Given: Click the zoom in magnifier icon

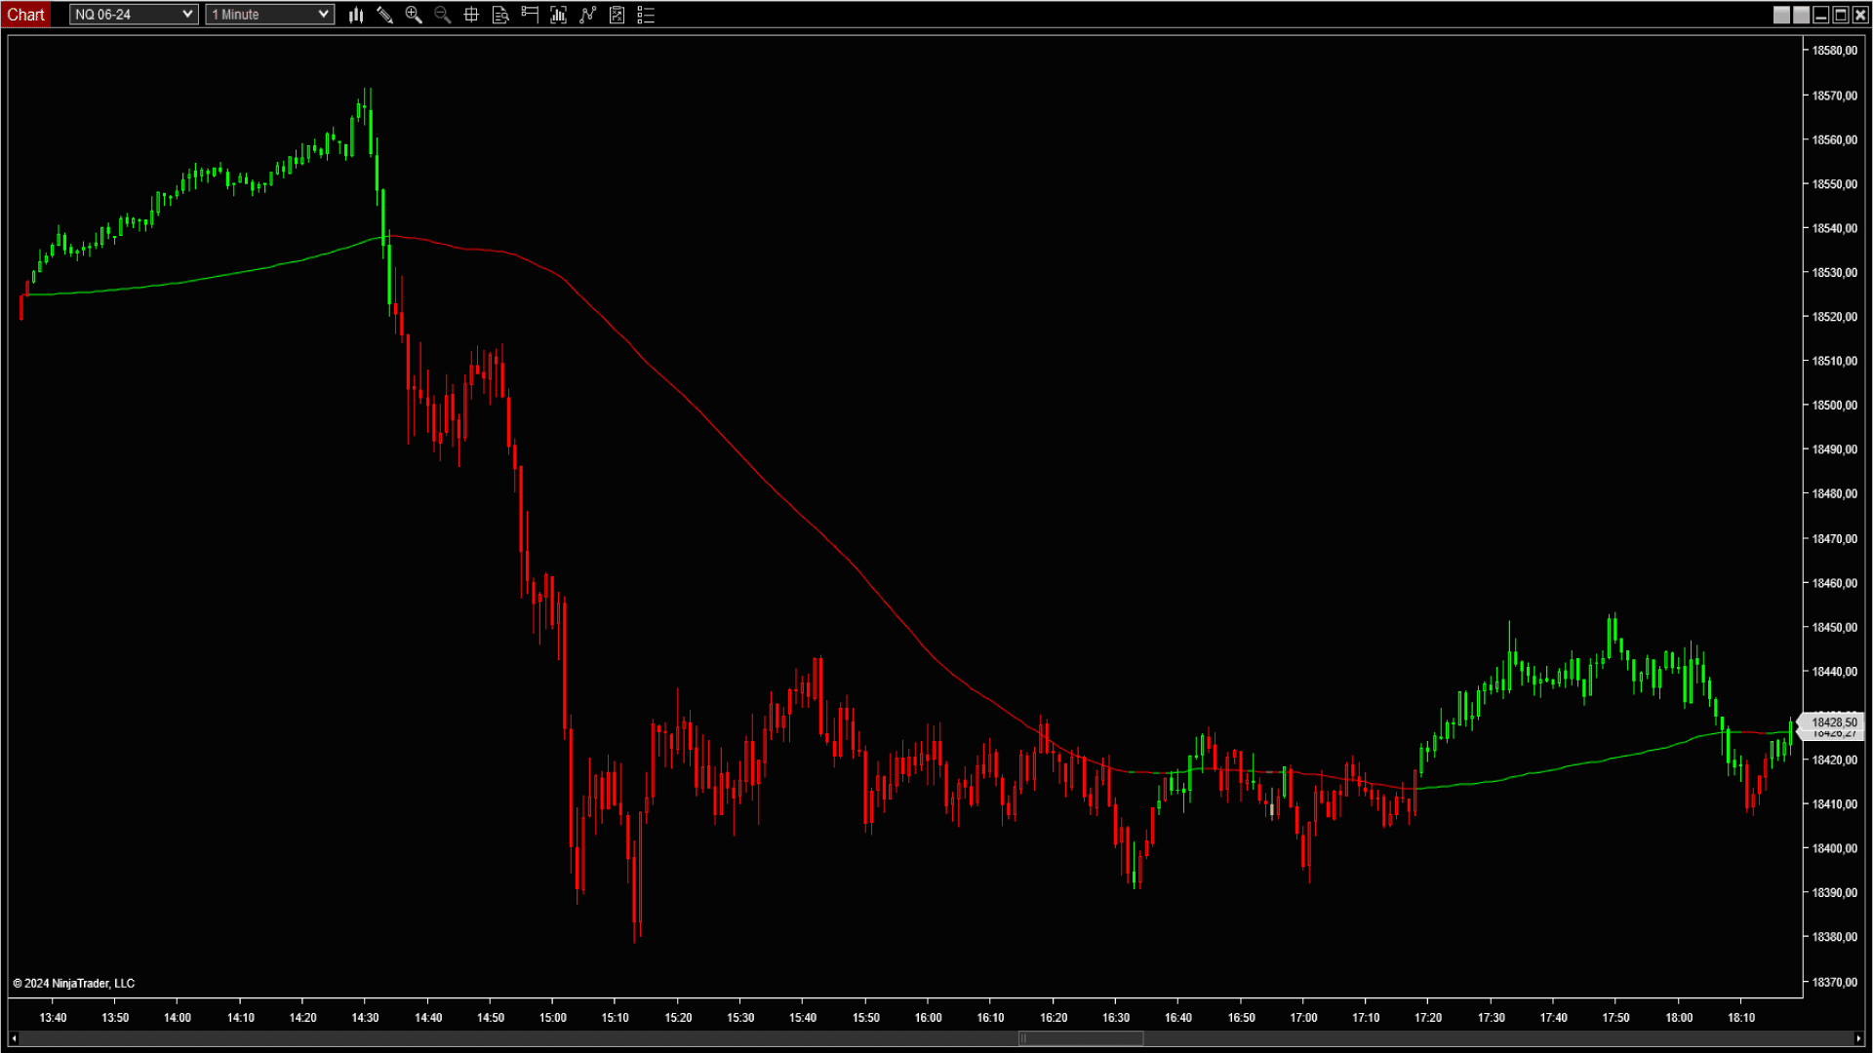Looking at the screenshot, I should tap(414, 15).
